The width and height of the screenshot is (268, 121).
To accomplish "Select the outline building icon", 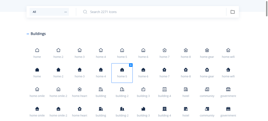I will (101, 89).
